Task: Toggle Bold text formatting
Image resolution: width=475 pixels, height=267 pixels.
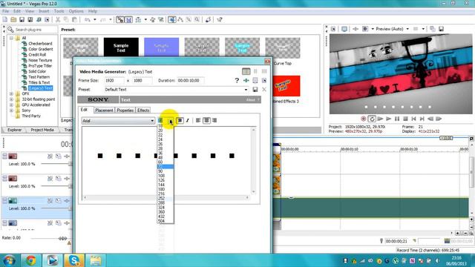Action: 180,120
